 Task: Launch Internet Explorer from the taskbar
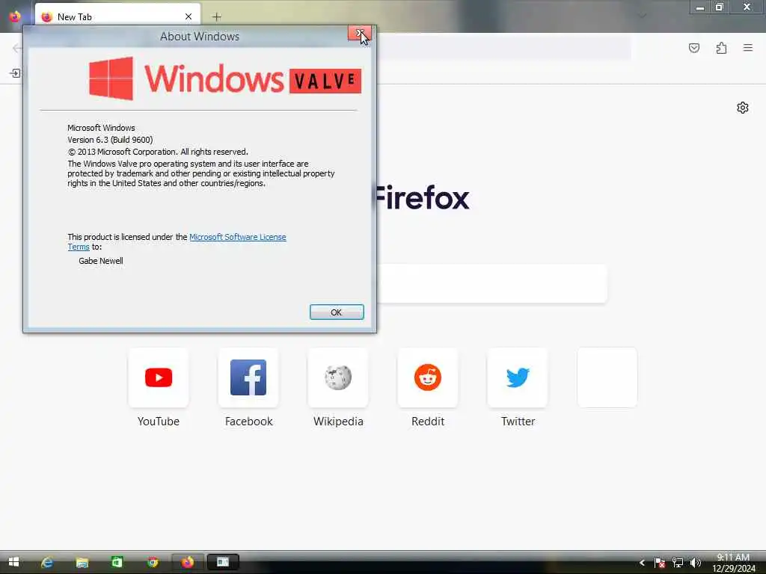pyautogui.click(x=47, y=562)
